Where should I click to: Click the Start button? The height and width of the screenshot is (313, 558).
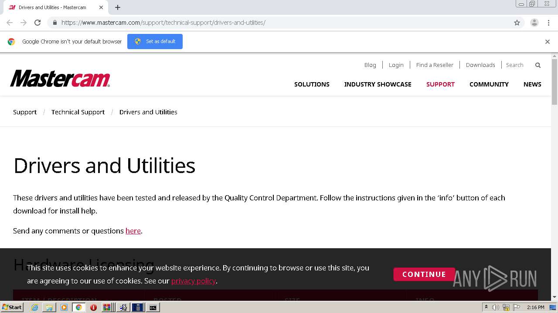coord(12,307)
